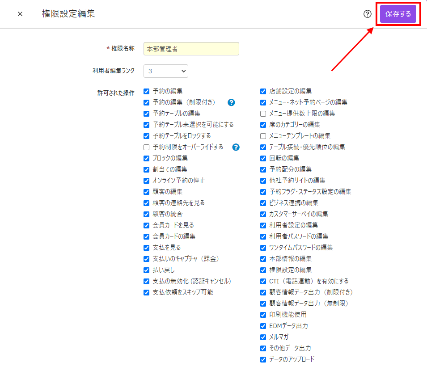Viewport: 427px width, 371px height.
Task: Disable the 権限設定の編集 checkbox
Action: point(263,270)
